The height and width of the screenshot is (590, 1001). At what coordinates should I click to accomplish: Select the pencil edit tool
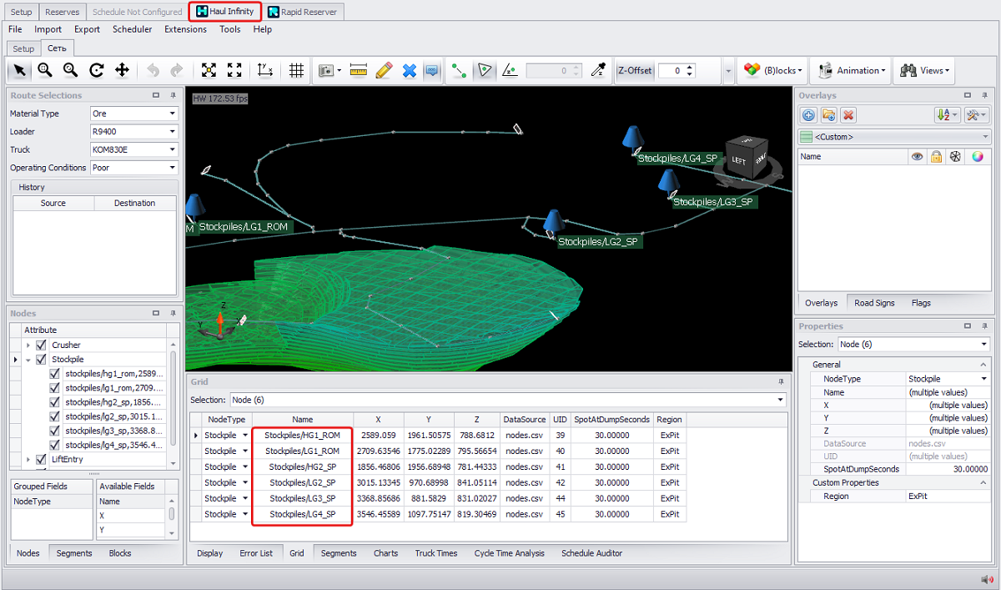click(384, 71)
